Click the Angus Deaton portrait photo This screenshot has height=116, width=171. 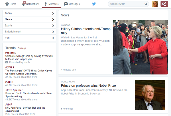click(150, 95)
